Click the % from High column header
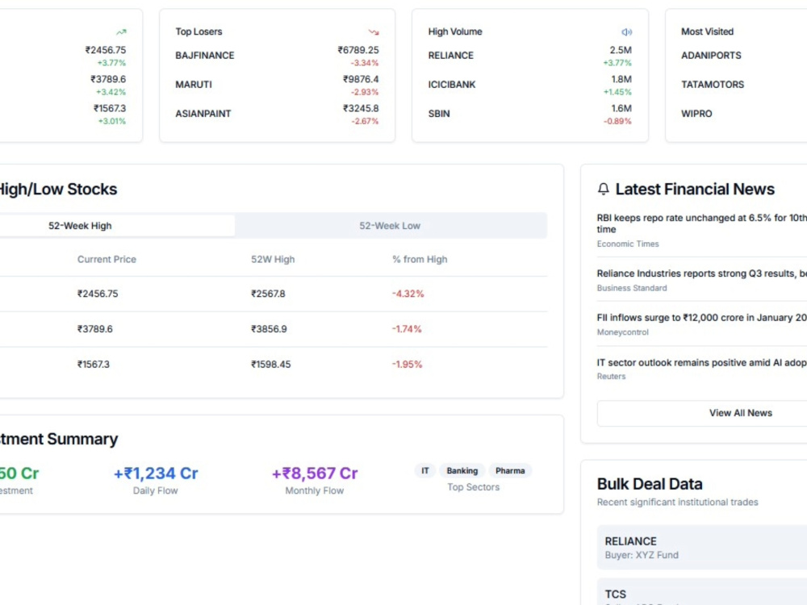The image size is (807, 605). point(420,259)
